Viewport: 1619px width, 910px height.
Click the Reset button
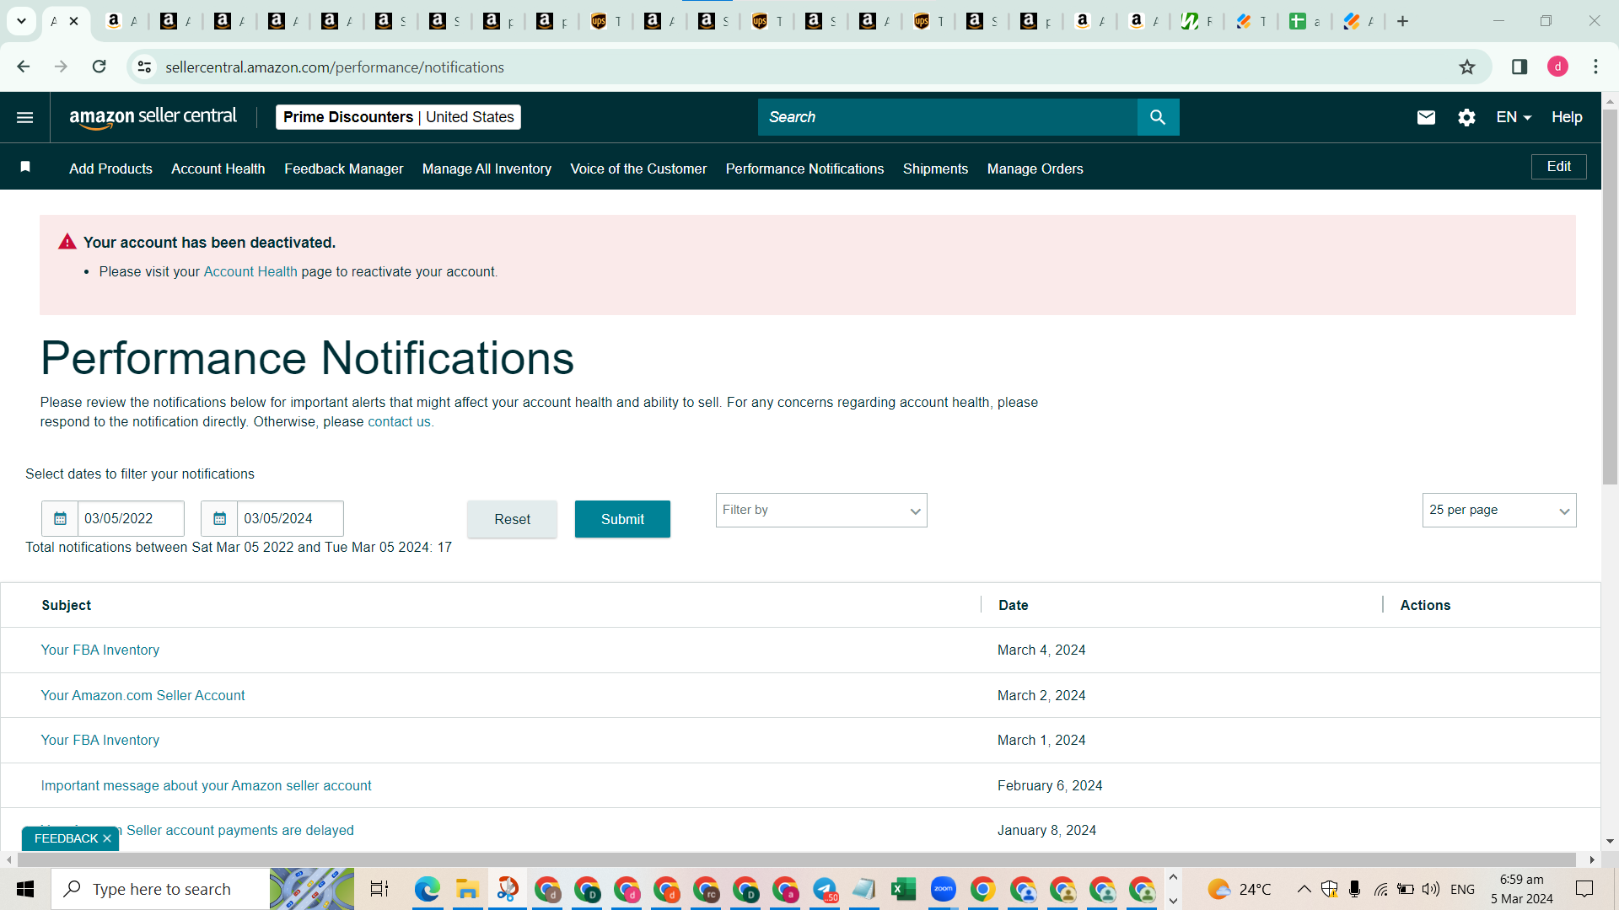click(512, 519)
